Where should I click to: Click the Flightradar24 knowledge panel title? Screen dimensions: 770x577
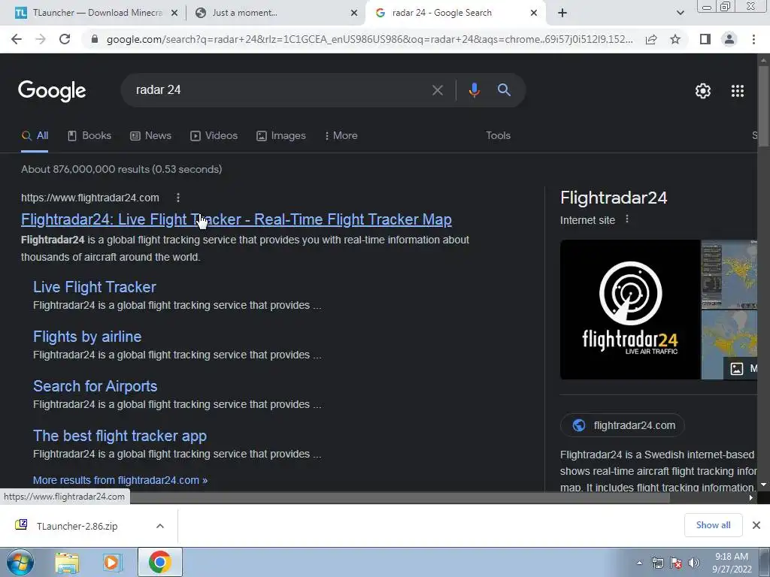pos(614,198)
